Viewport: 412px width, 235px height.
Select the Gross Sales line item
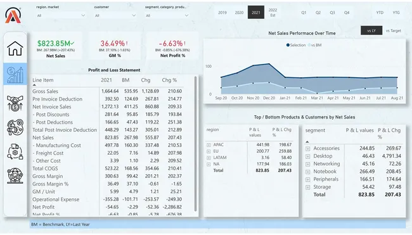pyautogui.click(x=45, y=91)
